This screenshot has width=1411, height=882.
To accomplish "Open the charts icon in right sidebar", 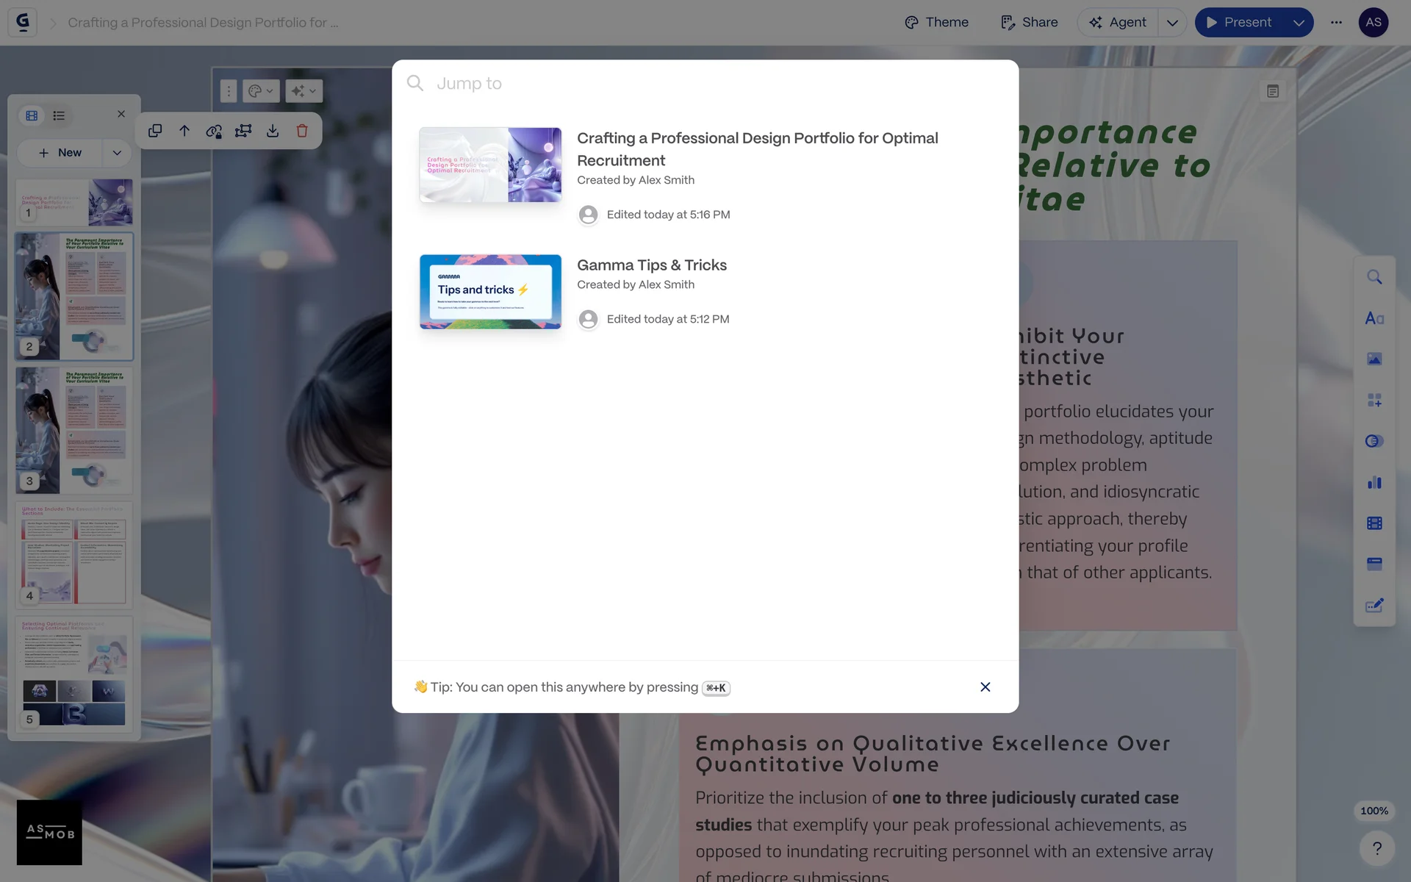I will tap(1374, 483).
